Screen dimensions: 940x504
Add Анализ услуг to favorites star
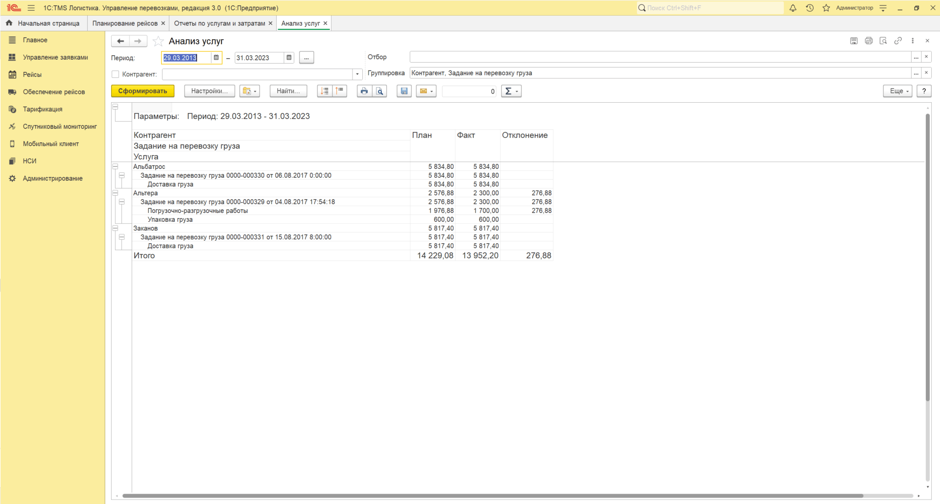click(x=158, y=41)
